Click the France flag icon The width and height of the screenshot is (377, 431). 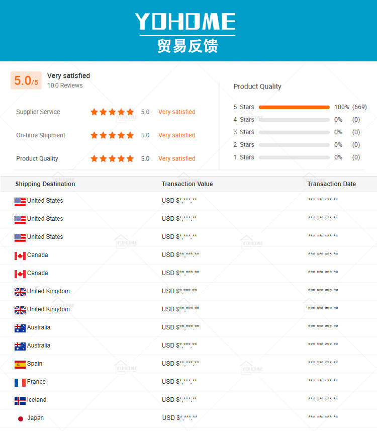point(20,382)
